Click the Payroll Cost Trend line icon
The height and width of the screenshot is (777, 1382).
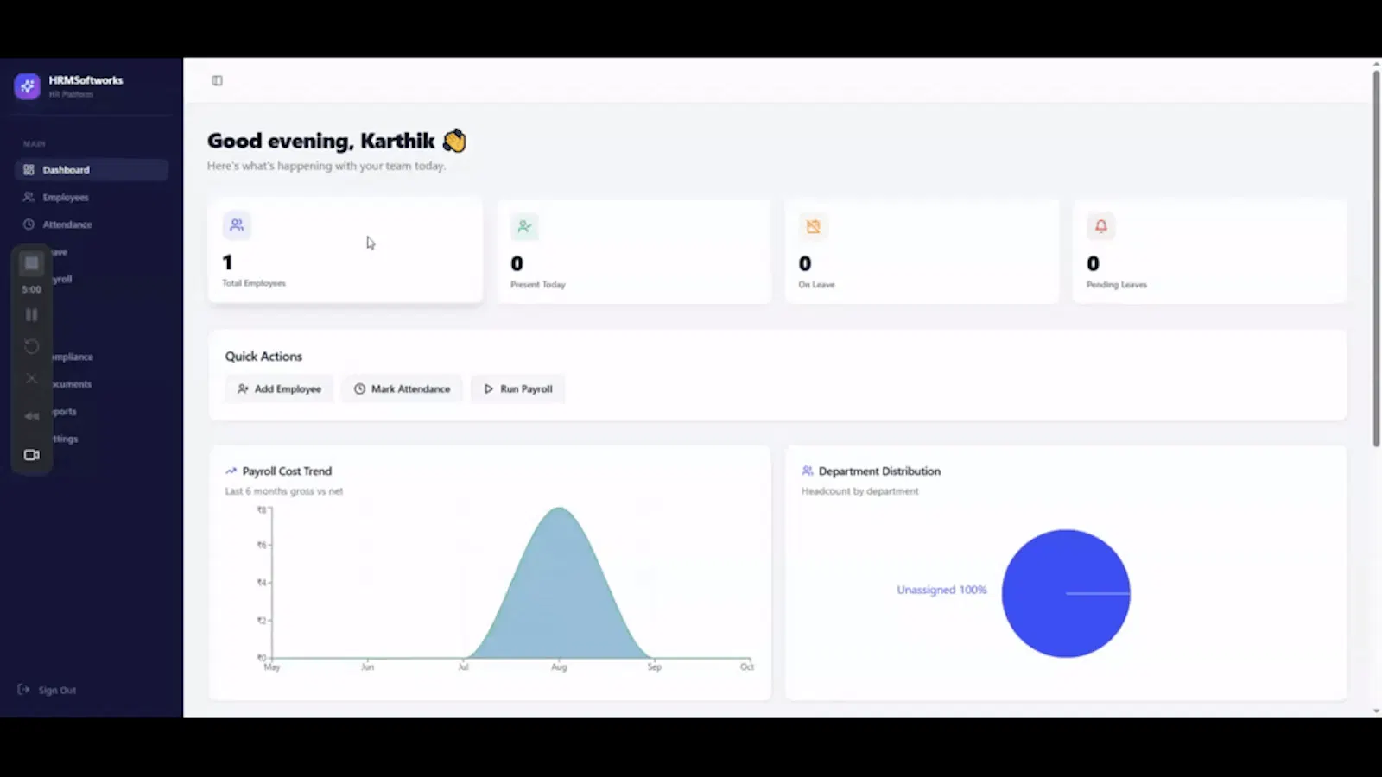coord(231,471)
